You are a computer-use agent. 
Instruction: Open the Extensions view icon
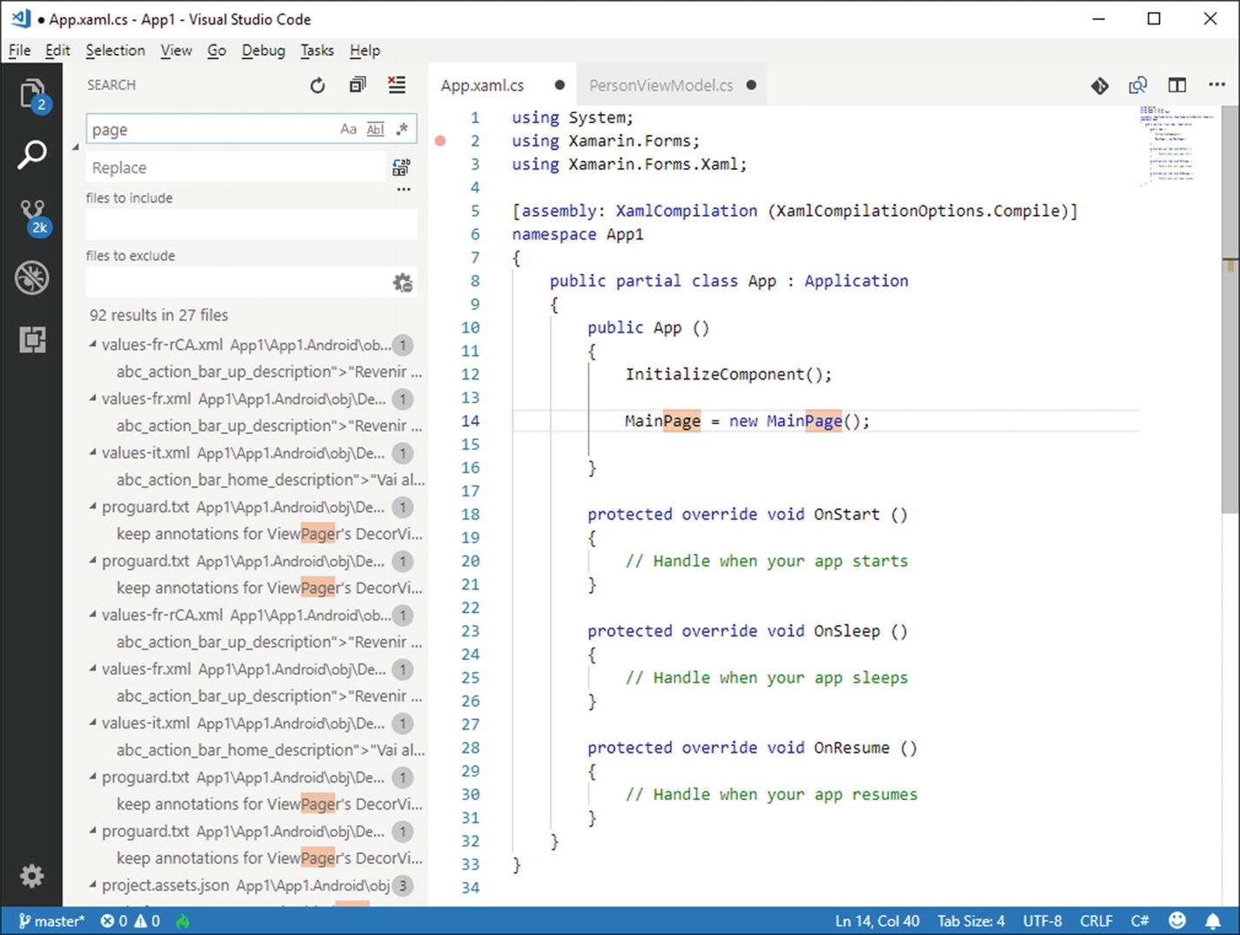32,340
